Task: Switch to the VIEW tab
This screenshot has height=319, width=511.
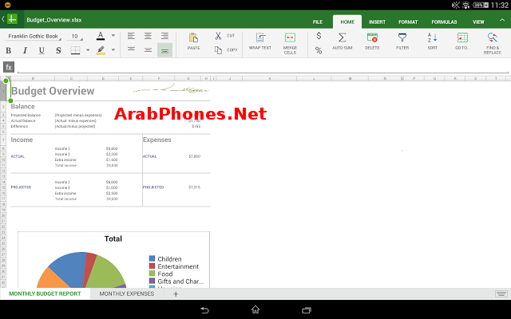Action: pyautogui.click(x=478, y=22)
